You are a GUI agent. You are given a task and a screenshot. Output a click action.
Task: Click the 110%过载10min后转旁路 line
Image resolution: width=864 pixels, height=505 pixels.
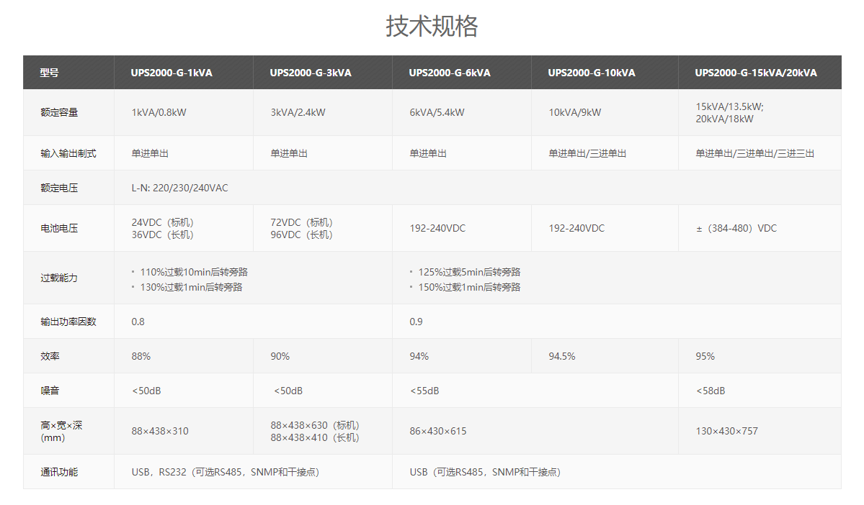pyautogui.click(x=193, y=272)
